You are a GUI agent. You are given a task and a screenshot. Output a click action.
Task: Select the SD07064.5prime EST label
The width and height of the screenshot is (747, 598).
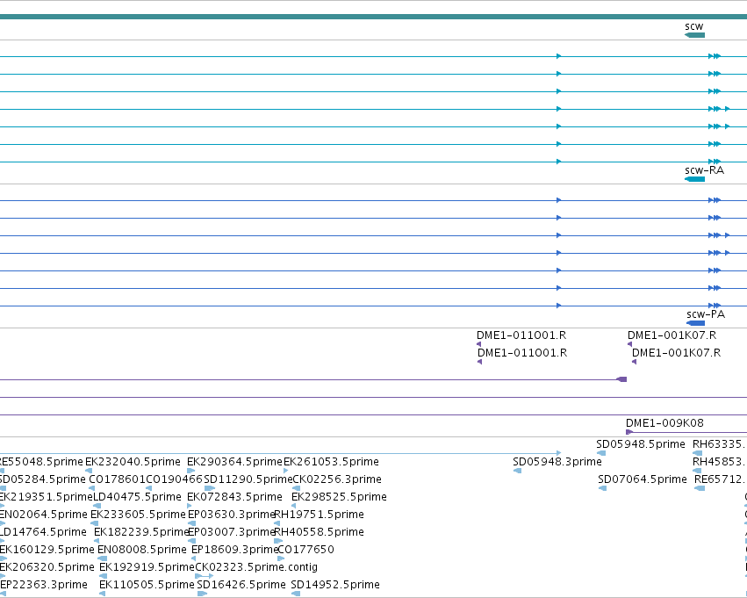coord(643,479)
